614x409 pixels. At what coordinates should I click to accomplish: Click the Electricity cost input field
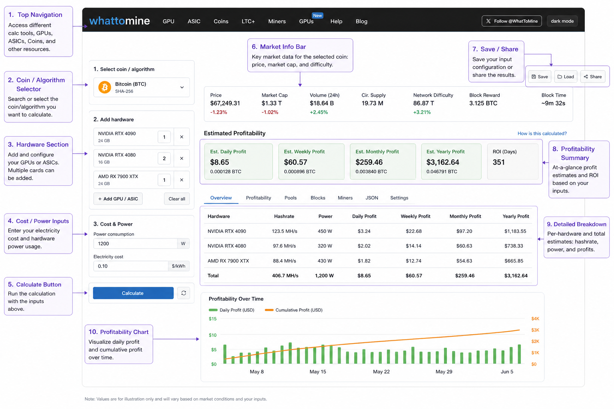pyautogui.click(x=131, y=266)
